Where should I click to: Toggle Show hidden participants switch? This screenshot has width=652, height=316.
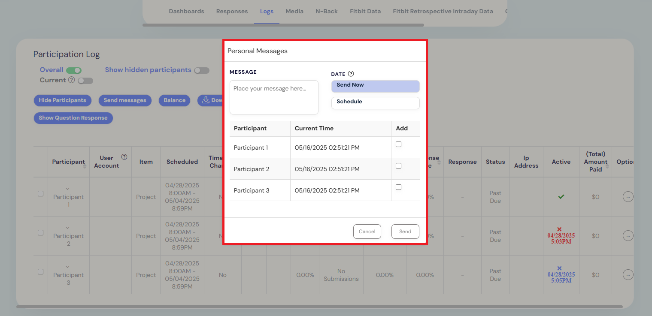(201, 70)
